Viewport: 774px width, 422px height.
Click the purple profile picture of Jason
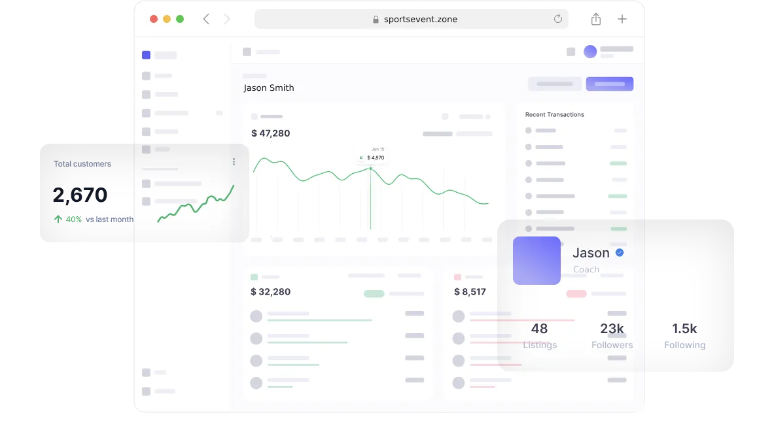point(537,261)
